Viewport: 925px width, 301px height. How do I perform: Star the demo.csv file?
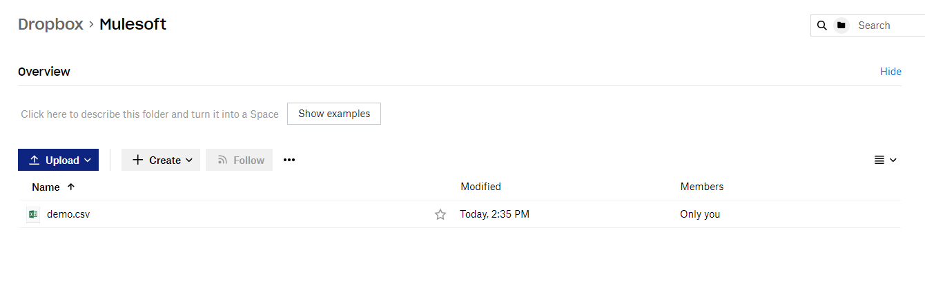click(x=440, y=215)
